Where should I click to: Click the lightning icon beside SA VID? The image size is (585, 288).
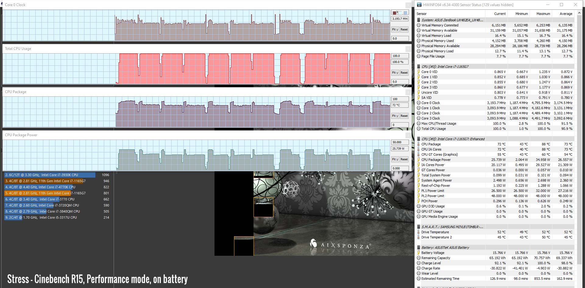pos(419,98)
